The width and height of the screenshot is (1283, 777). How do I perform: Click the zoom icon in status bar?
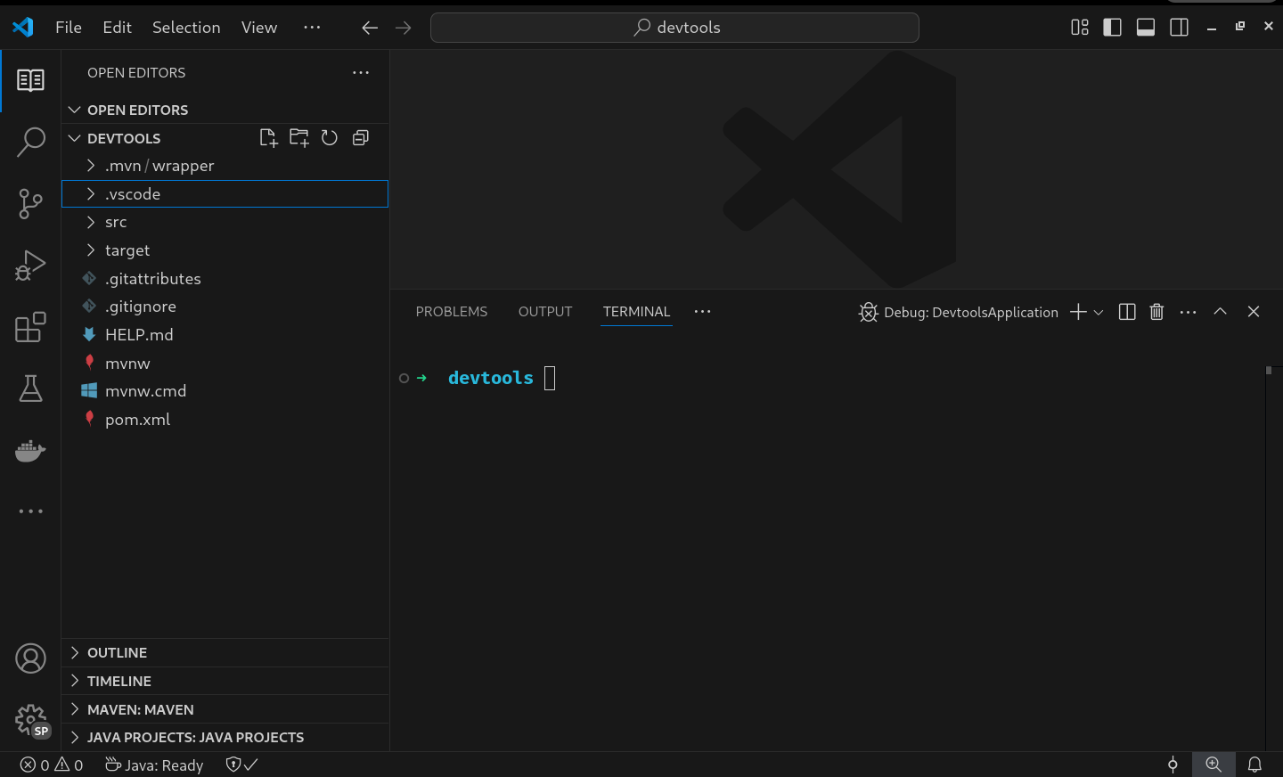tap(1214, 765)
